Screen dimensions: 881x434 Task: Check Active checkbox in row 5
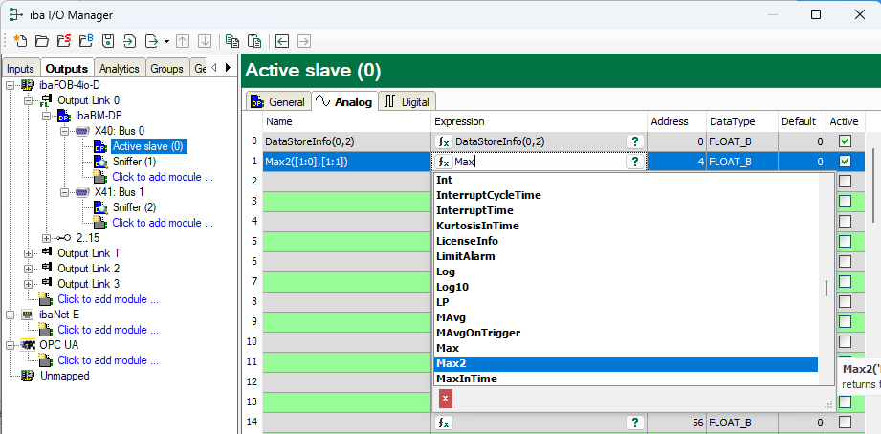[845, 242]
